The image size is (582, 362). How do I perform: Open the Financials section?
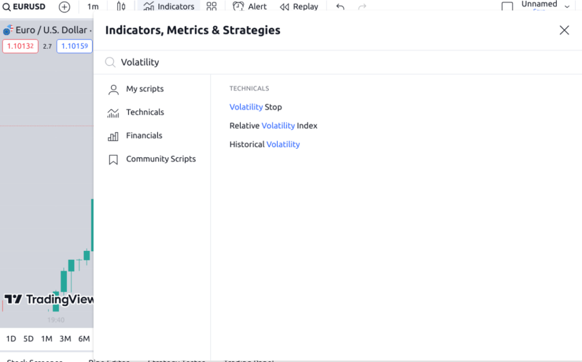coord(142,136)
